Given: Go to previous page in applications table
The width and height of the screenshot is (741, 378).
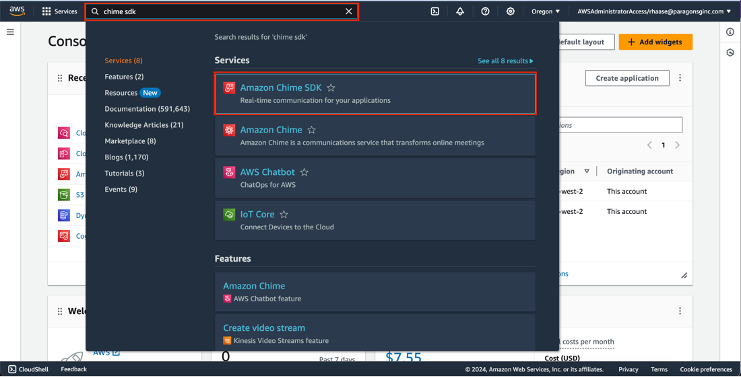Looking at the screenshot, I should tap(649, 145).
